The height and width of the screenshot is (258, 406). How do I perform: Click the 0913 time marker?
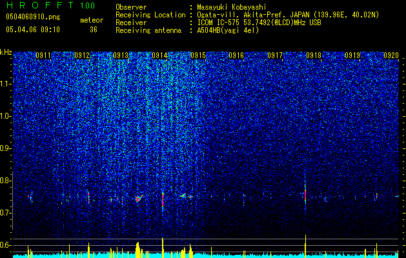(121, 55)
